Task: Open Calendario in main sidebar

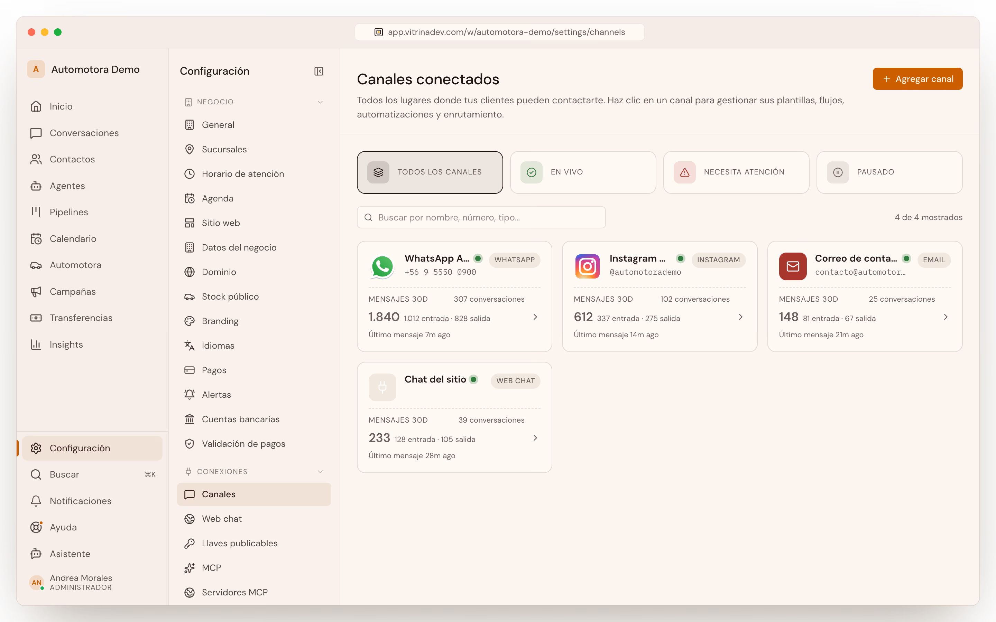Action: (92, 238)
